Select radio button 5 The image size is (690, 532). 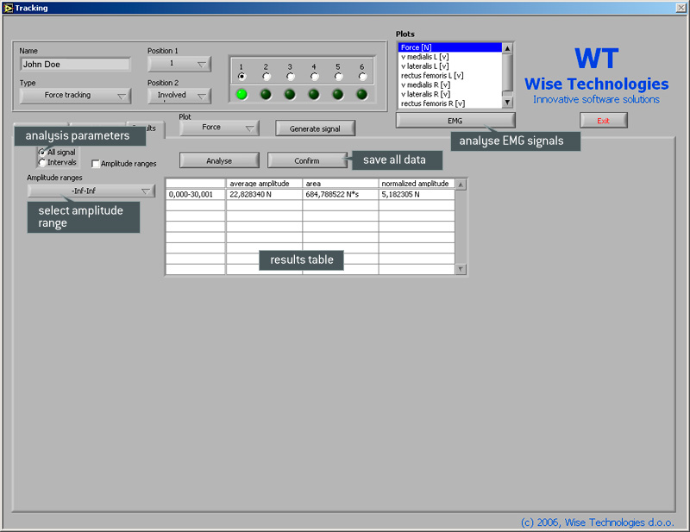coord(338,77)
